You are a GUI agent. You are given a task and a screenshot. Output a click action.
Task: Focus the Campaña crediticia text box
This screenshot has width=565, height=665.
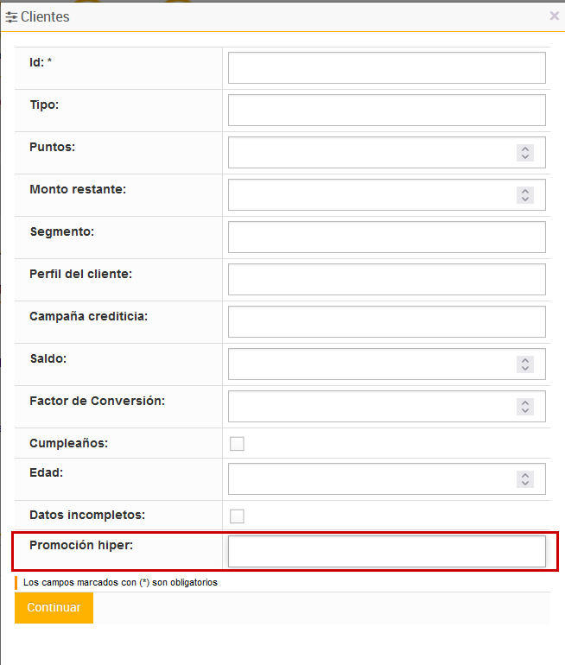[386, 322]
